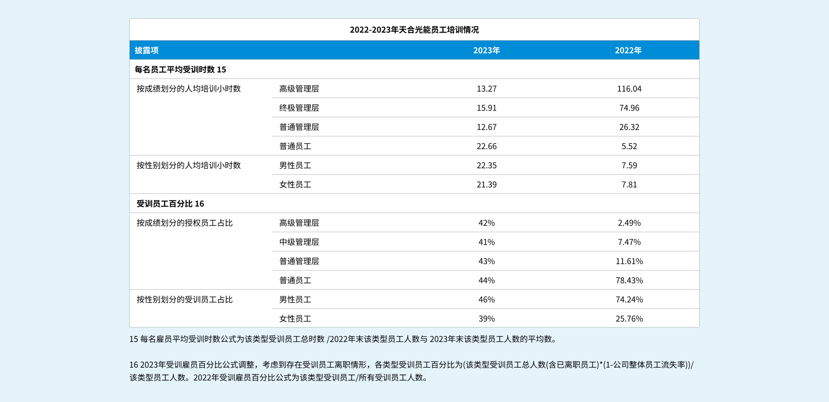This screenshot has height=402, width=829.
Task: Select the cell with value 13.27
Action: pyautogui.click(x=486, y=89)
